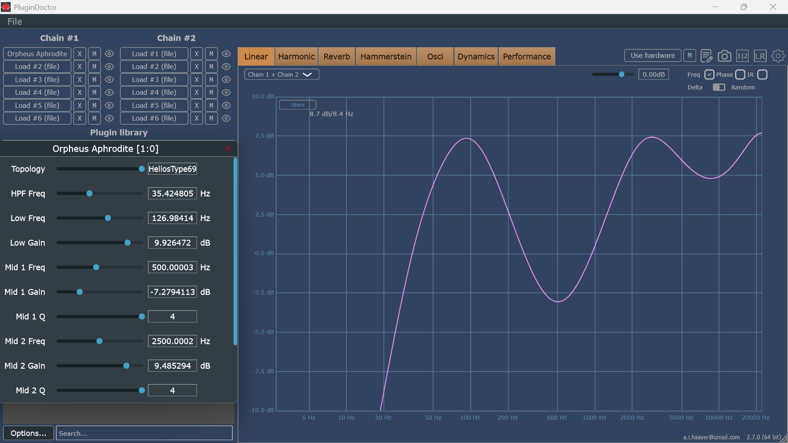Toggle eye for Chain 2 Load #1
Image resolution: width=788 pixels, height=443 pixels.
(x=226, y=54)
